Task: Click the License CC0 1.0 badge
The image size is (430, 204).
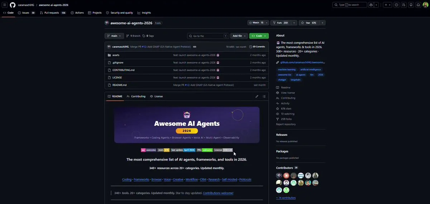Action: pyautogui.click(x=223, y=150)
